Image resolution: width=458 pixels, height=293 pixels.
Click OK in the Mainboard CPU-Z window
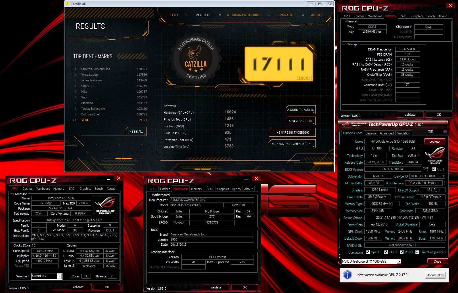(244, 287)
